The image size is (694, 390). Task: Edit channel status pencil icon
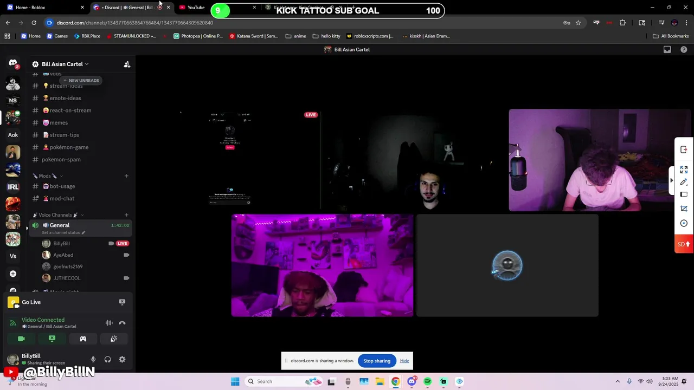point(83,232)
